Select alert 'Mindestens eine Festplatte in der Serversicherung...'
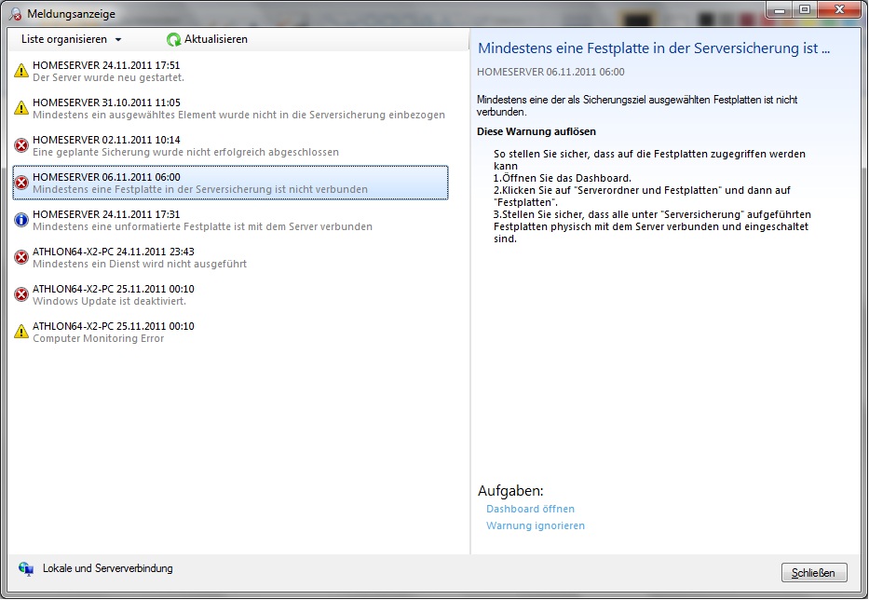Screen dimensions: 869x600 (x=231, y=183)
